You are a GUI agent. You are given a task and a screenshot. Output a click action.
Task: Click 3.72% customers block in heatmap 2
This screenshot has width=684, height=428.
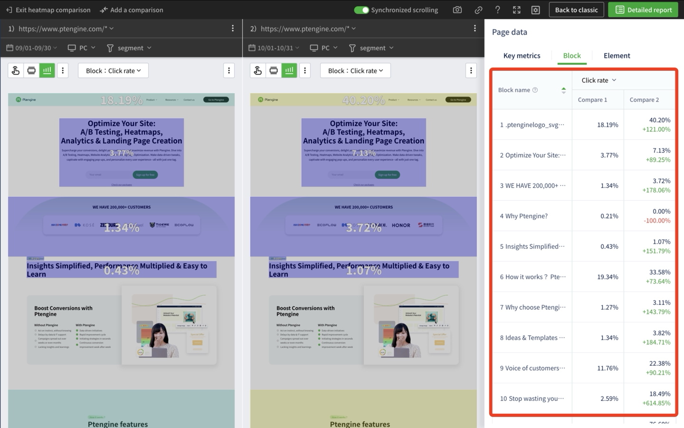click(363, 227)
